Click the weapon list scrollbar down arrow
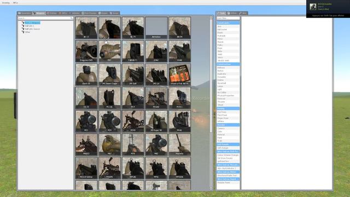 click(x=211, y=189)
